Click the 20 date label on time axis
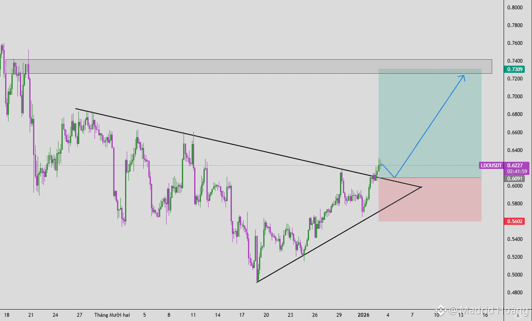Image resolution: width=532 pixels, height=321 pixels. pyautogui.click(x=266, y=315)
